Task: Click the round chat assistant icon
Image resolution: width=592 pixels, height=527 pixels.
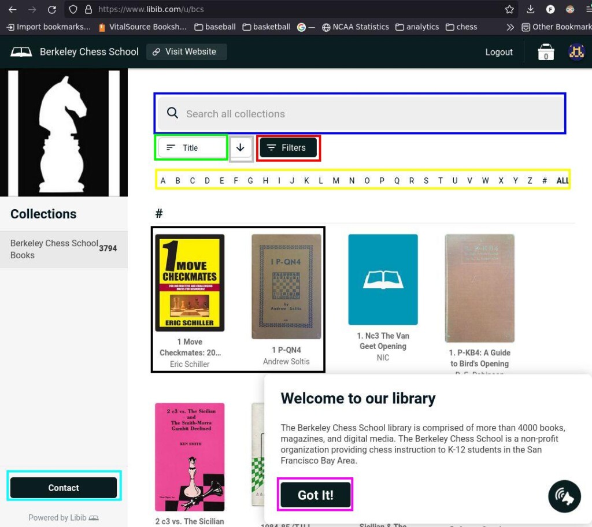Action: [564, 496]
